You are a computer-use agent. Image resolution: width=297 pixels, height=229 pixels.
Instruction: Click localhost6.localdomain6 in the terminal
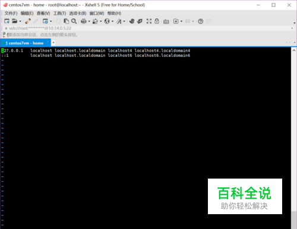[x=162, y=55]
